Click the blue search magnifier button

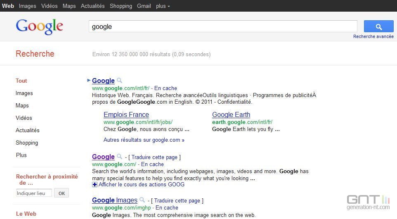(378, 26)
